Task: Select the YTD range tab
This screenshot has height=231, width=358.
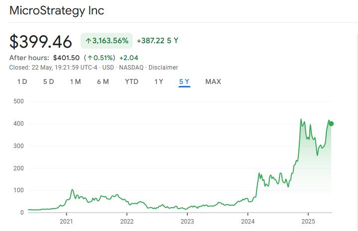Action: click(x=131, y=81)
